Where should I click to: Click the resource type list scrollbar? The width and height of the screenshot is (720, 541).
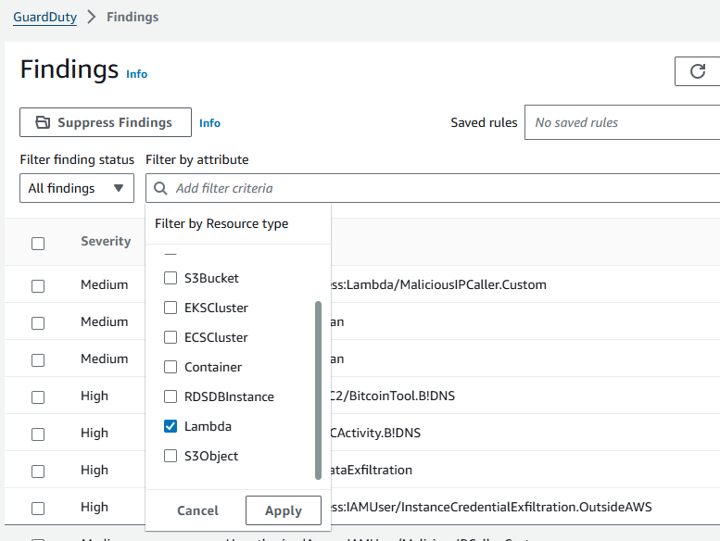click(318, 390)
